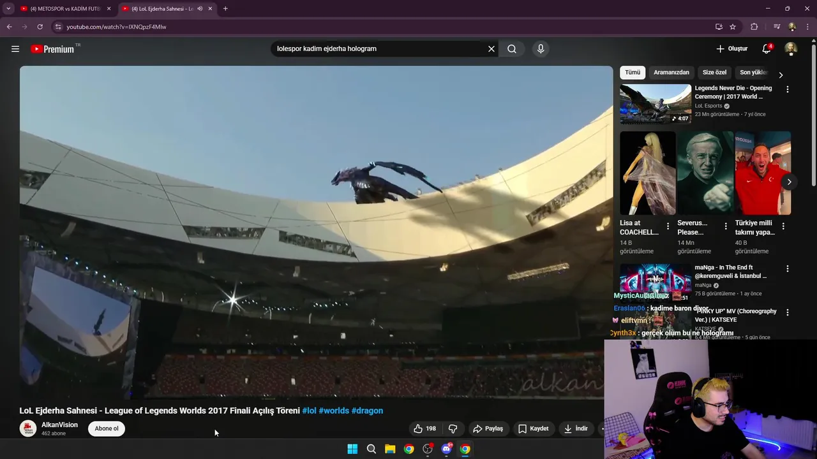Open the #dragon hashtag link
The height and width of the screenshot is (459, 817).
tap(367, 411)
